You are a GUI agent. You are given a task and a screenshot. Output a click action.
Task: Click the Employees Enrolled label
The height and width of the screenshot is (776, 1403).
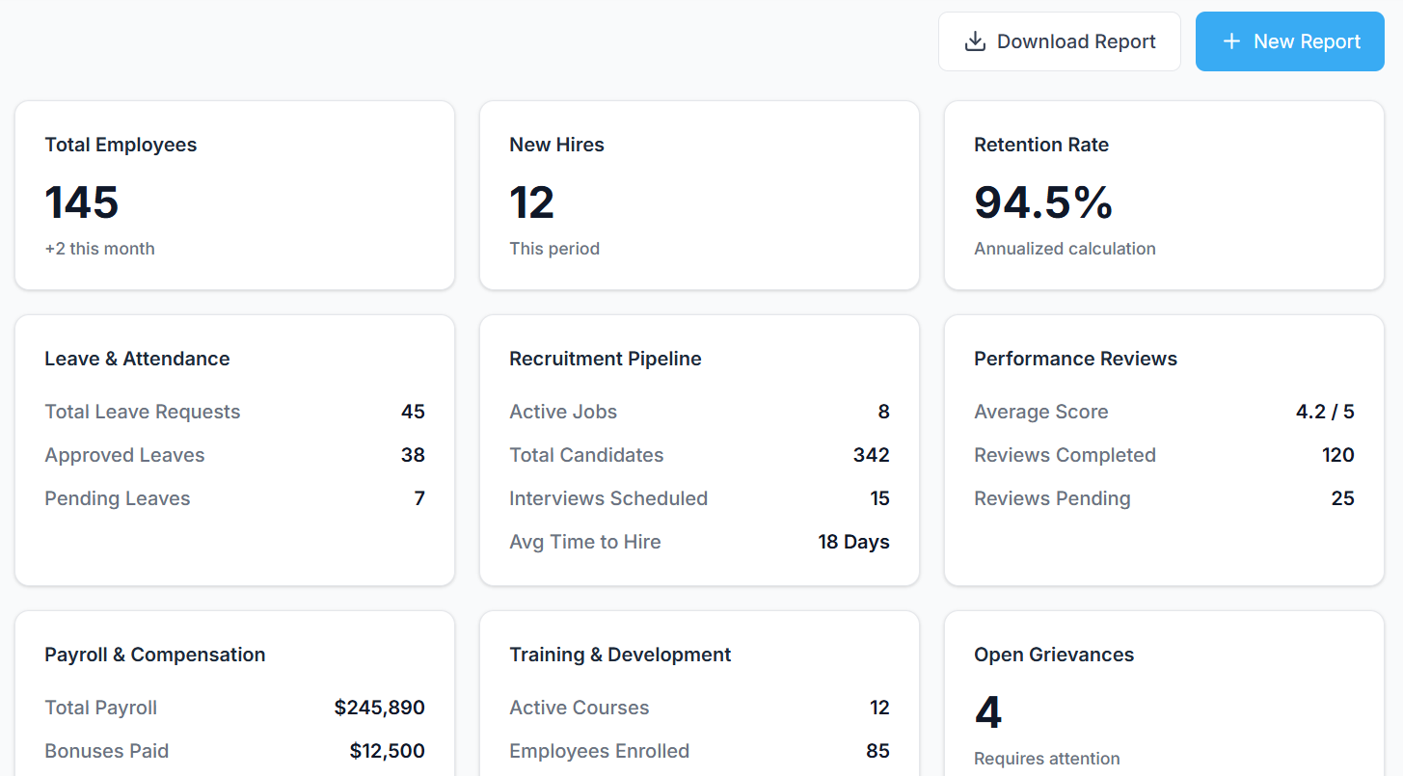[x=600, y=751]
